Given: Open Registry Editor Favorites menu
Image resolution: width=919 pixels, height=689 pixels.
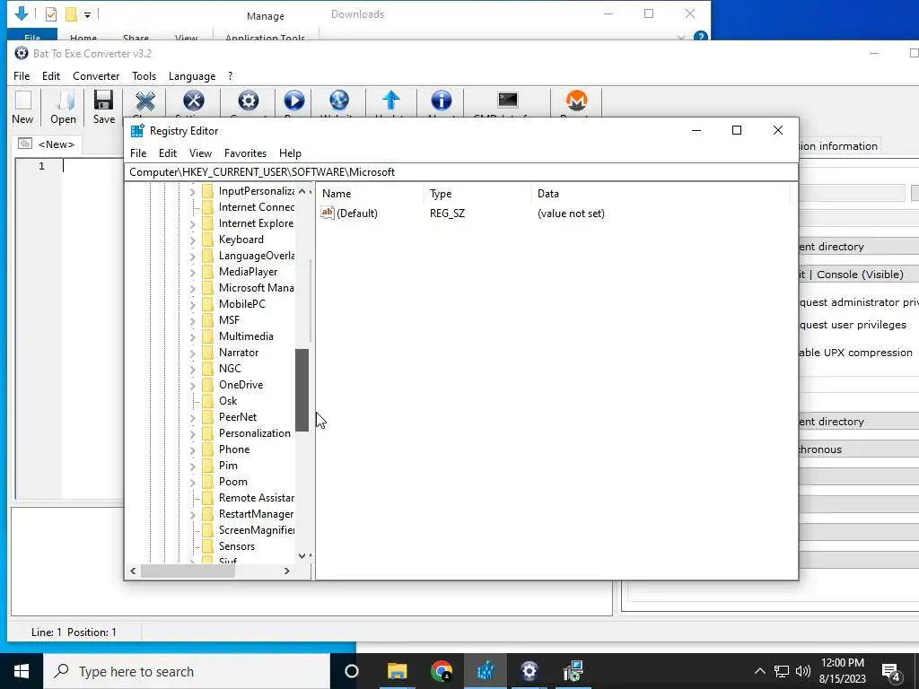Looking at the screenshot, I should 245,153.
